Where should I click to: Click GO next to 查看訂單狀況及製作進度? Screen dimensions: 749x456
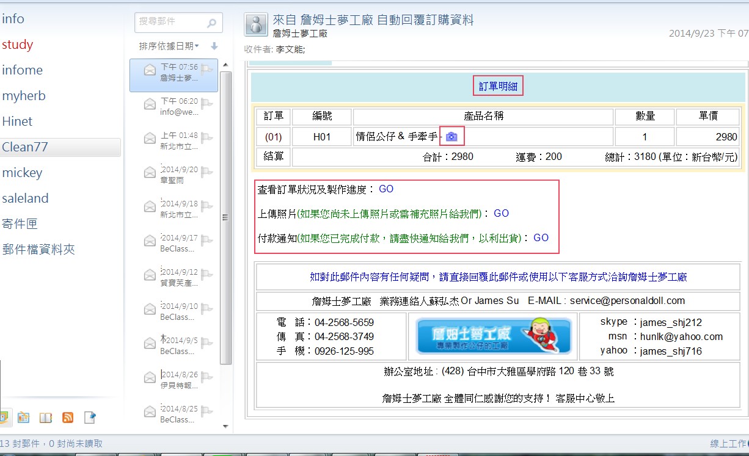click(386, 189)
